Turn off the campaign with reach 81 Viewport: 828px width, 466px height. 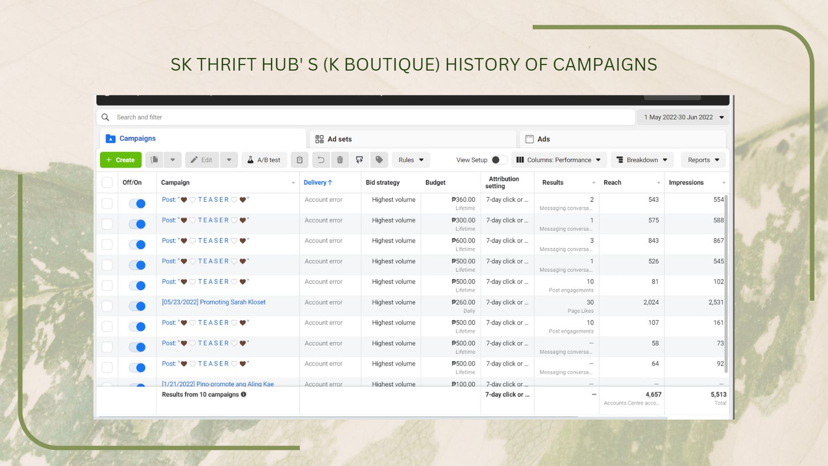(137, 285)
